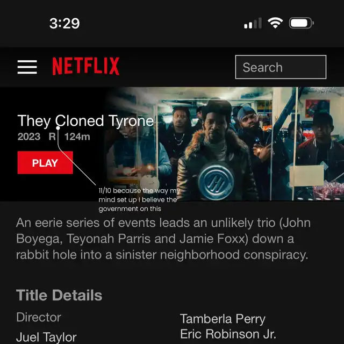Tap the cellular signal bars
This screenshot has width=344, height=344.
(x=253, y=23)
